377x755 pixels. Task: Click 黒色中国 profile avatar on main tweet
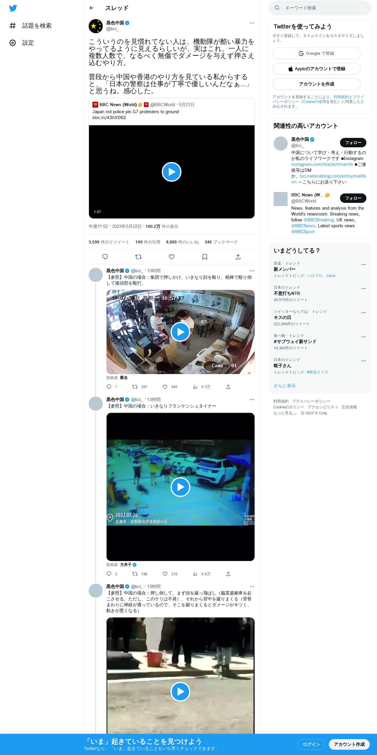point(96,26)
